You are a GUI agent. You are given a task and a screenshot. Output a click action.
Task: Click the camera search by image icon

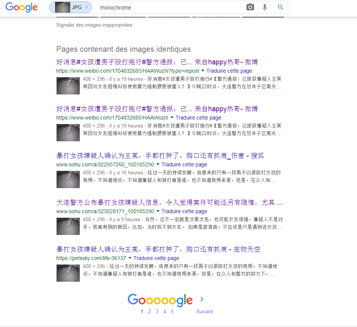pyautogui.click(x=250, y=7)
